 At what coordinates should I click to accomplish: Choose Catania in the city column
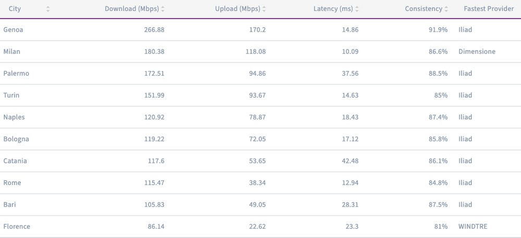pyautogui.click(x=15, y=161)
